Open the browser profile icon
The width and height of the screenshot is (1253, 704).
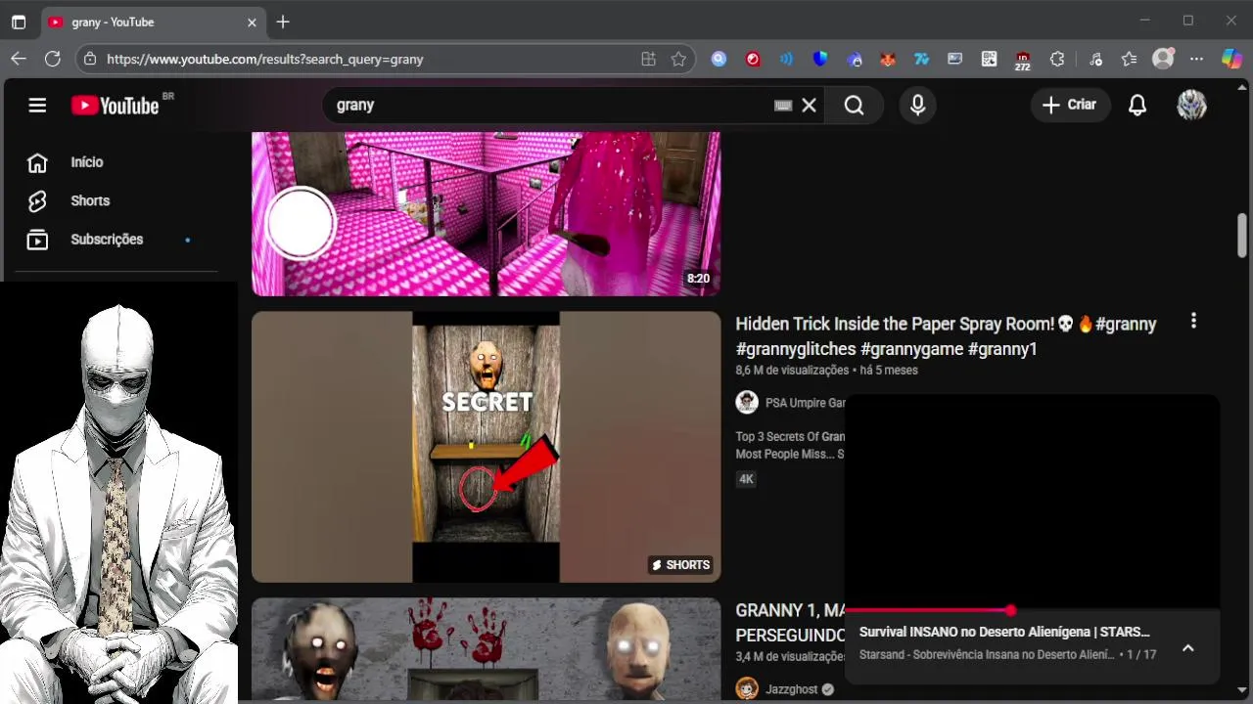(1163, 59)
